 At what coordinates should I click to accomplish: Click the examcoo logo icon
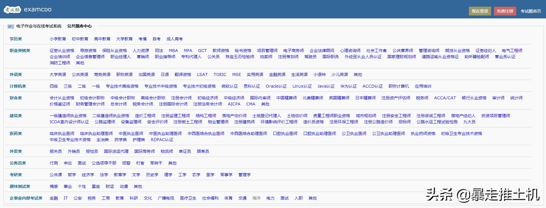(x=12, y=10)
